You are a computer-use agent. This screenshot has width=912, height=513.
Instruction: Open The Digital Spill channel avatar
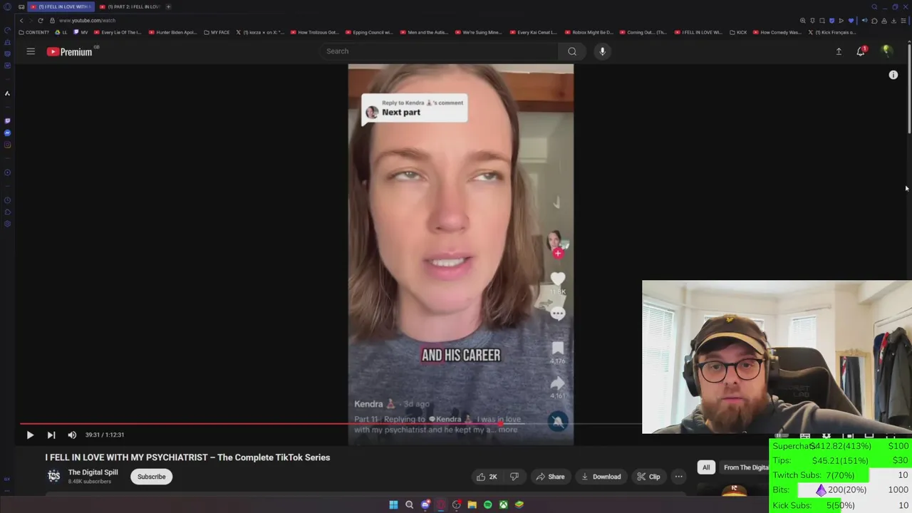[x=53, y=476]
